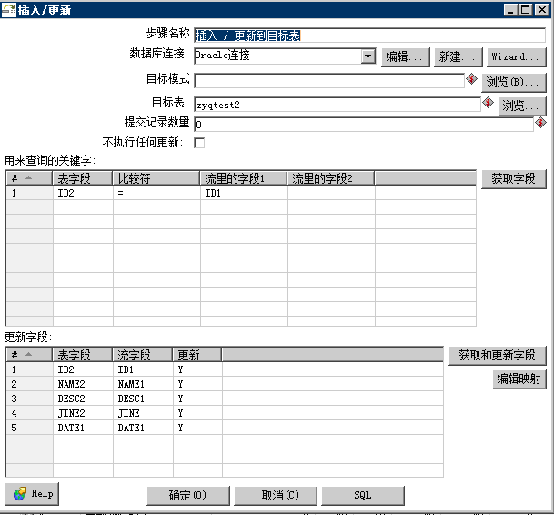Viewport: 554px width, 515px height.
Task: Select NAME2 cell in update fields
Action: (83, 384)
